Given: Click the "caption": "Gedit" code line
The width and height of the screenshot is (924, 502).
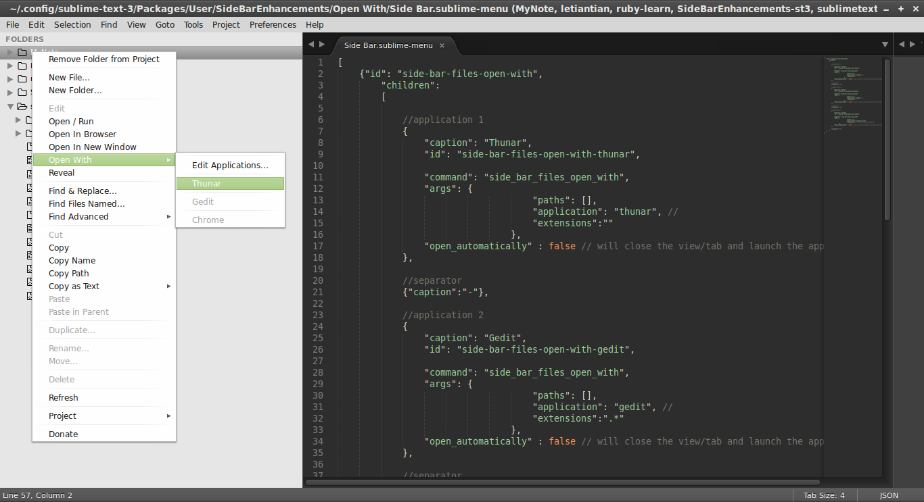Looking at the screenshot, I should click(x=476, y=338).
